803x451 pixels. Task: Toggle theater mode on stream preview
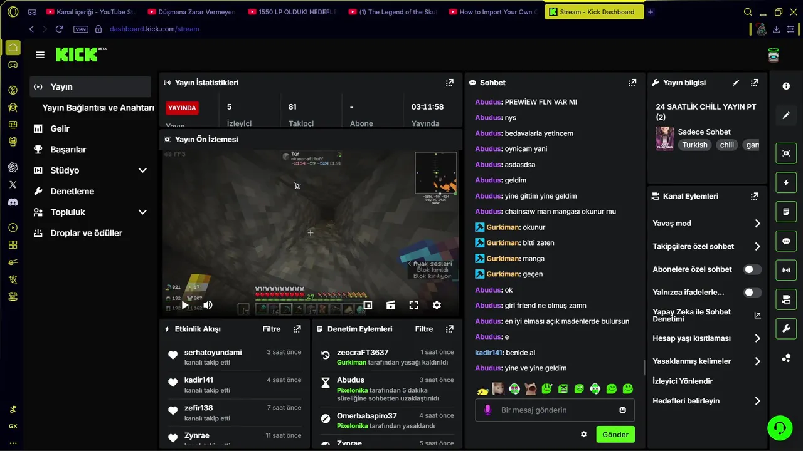coord(391,305)
